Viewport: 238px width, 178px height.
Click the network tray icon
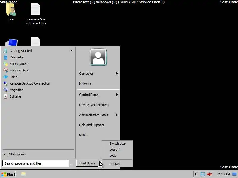[x=203, y=174]
